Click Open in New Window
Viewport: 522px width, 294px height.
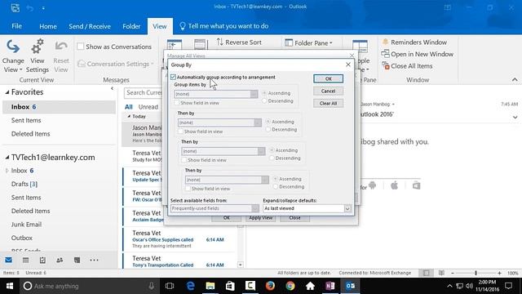coord(417,54)
